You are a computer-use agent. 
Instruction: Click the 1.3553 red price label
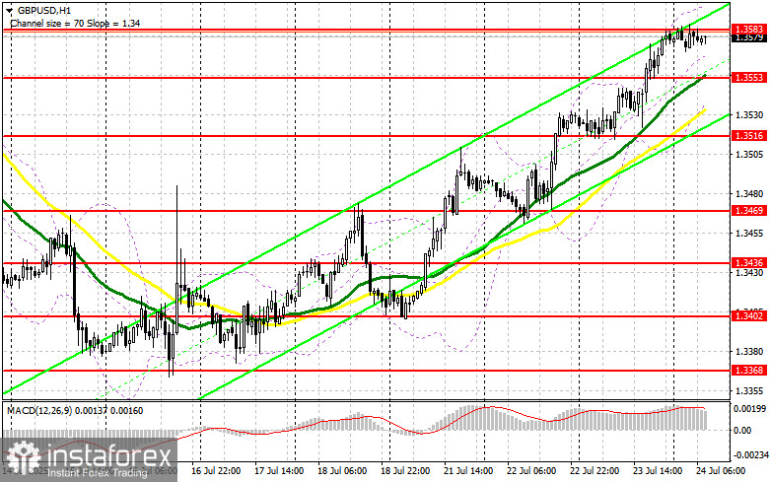[x=749, y=78]
